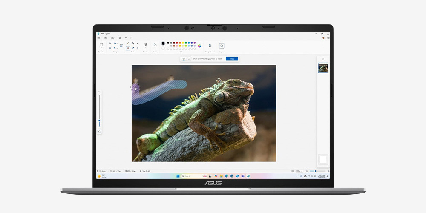Viewport: 426px width, 213px height.
Task: Open the View menu
Action: 112,38
